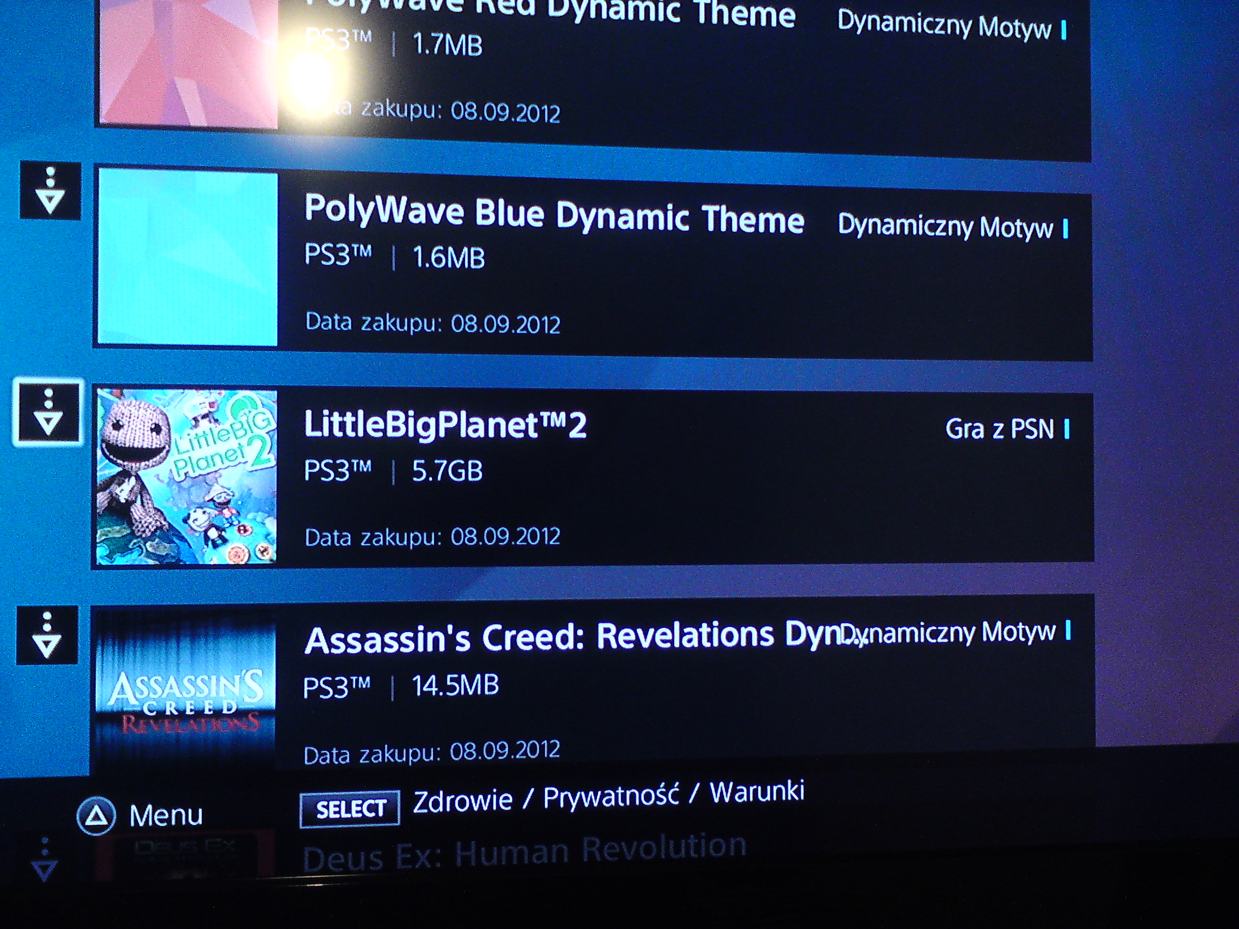Select PolyWave Blue Dynamic Theme title
This screenshot has height=929, width=1239.
tap(554, 214)
